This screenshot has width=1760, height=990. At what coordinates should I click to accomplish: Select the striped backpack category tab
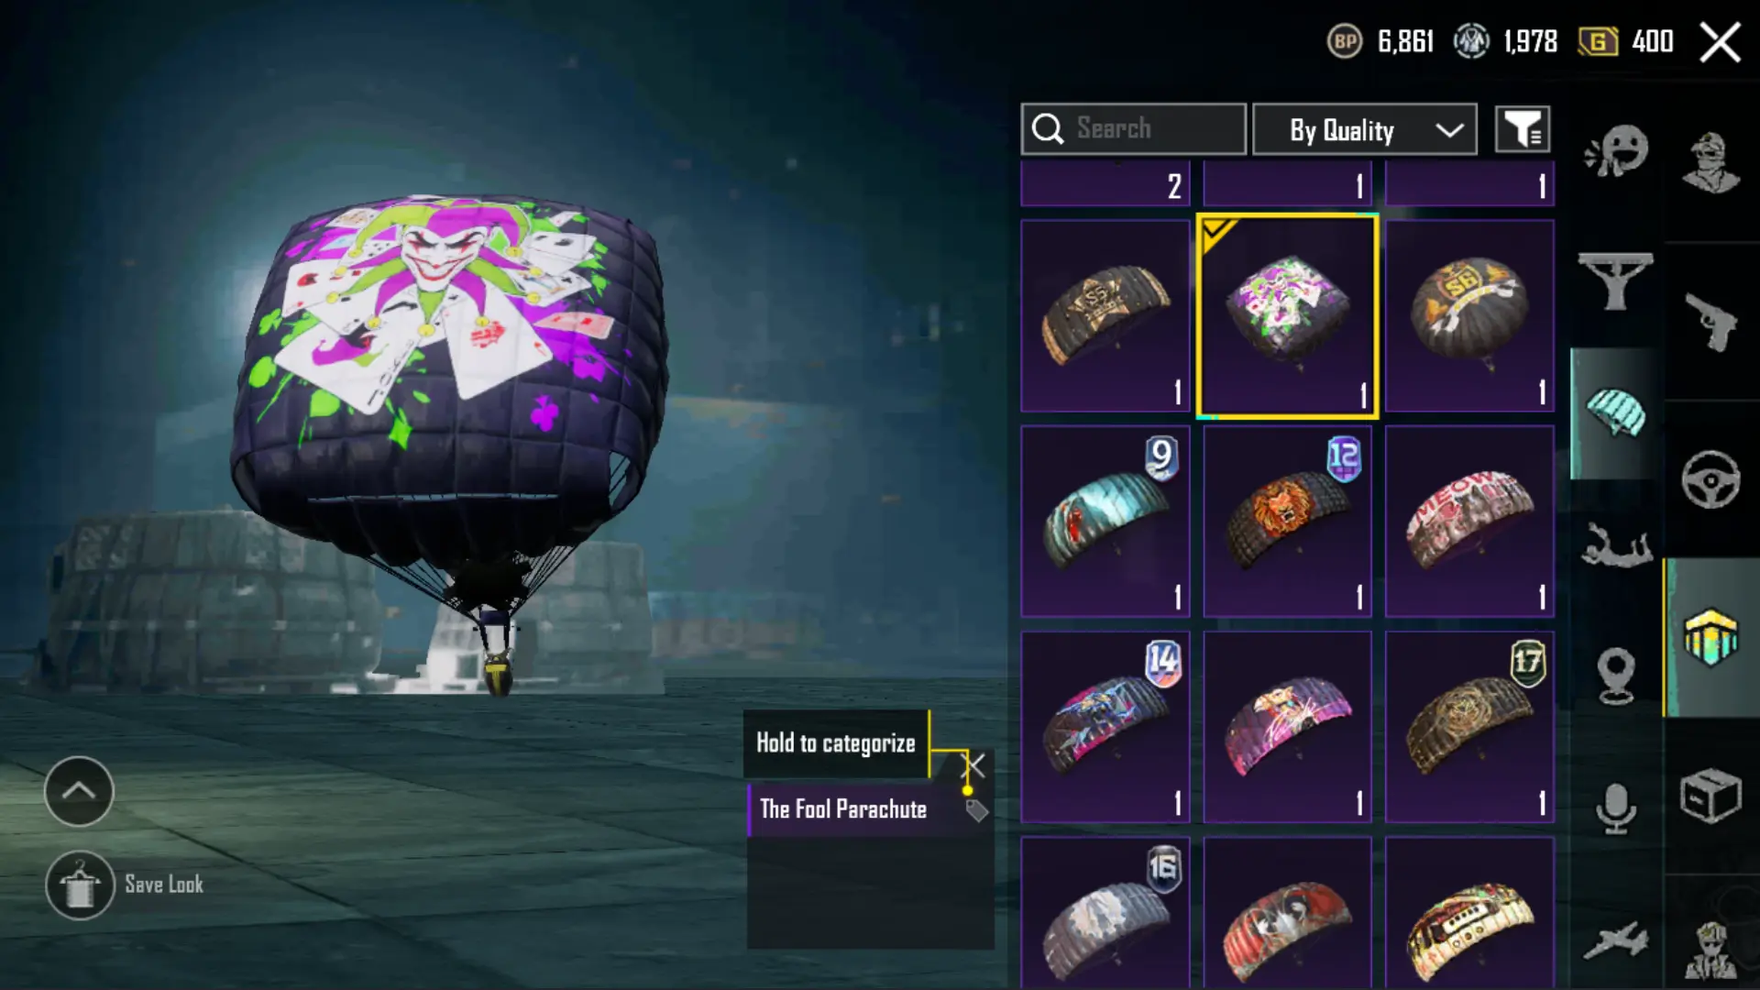tap(1710, 637)
